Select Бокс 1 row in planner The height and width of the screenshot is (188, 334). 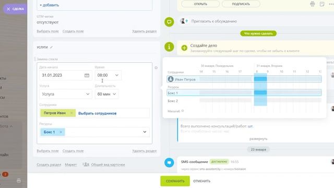(x=244, y=93)
